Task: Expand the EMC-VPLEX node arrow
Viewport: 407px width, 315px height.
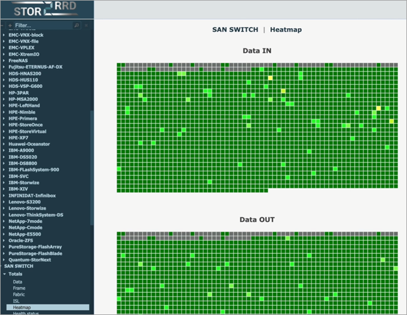Action: 4,48
